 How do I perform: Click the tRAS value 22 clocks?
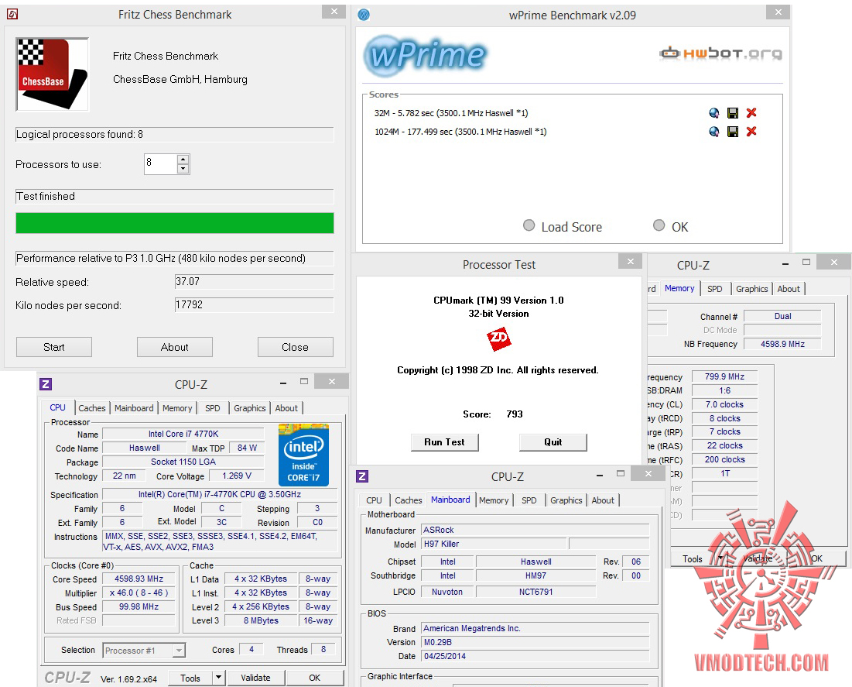pyautogui.click(x=724, y=445)
